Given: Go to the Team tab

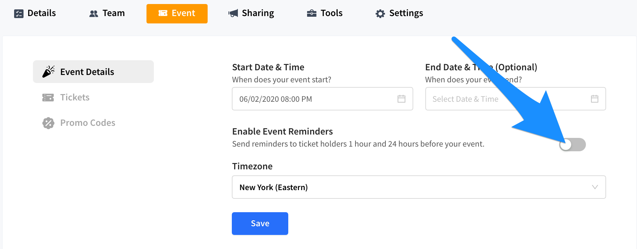Looking at the screenshot, I should pyautogui.click(x=113, y=13).
